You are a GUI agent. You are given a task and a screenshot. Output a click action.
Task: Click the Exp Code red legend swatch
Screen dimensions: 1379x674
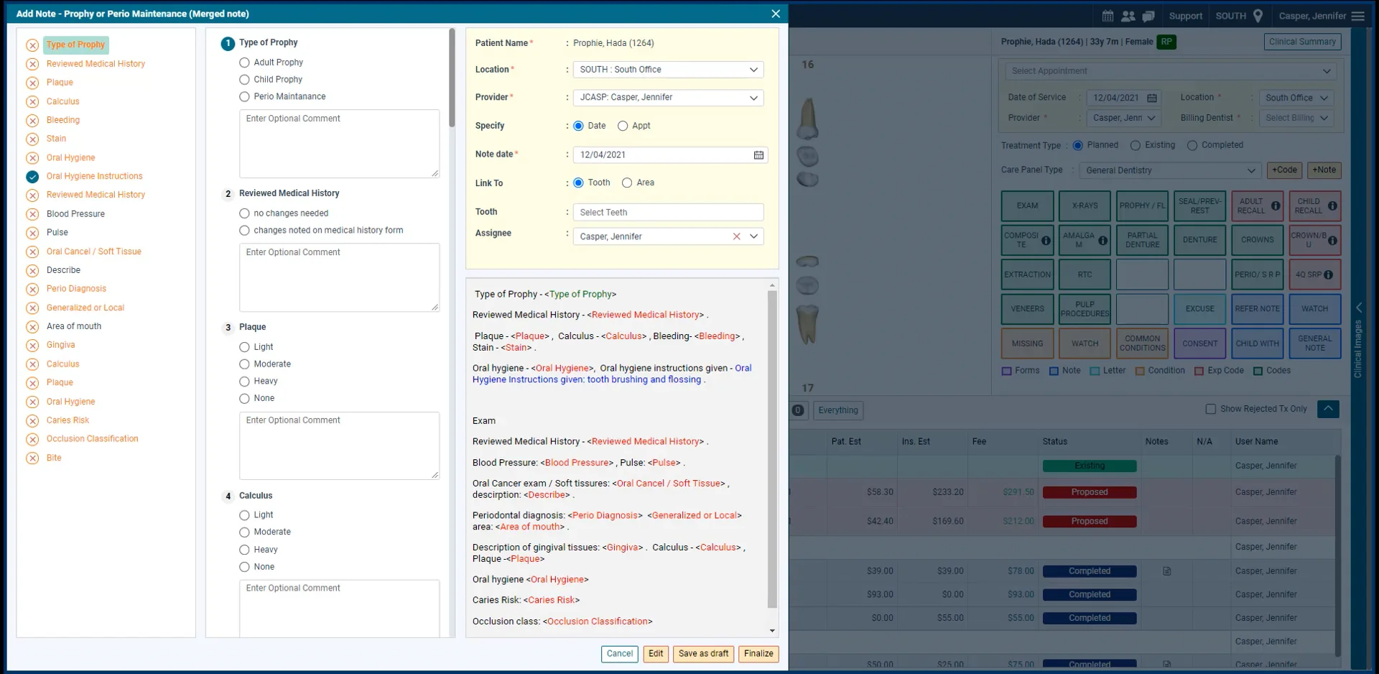(1199, 371)
